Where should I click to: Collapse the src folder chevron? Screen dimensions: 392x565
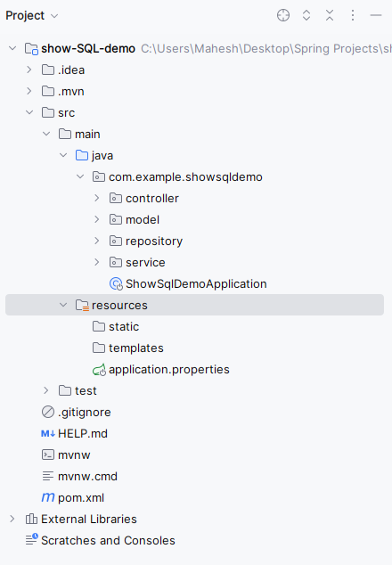click(29, 113)
